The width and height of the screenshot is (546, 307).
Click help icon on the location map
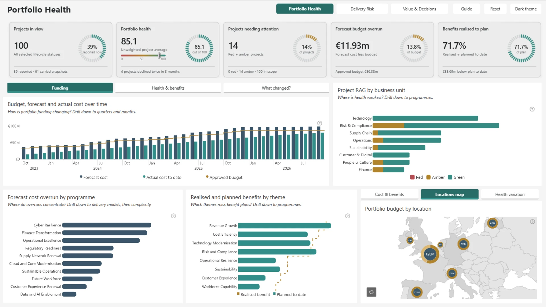[533, 222]
